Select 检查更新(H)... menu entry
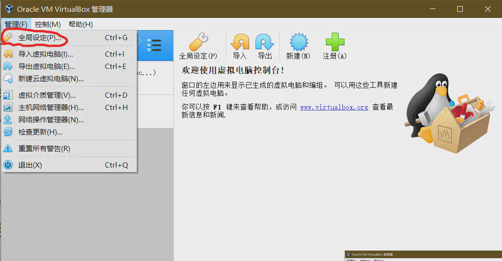This screenshot has height=261, width=502. pyautogui.click(x=69, y=132)
